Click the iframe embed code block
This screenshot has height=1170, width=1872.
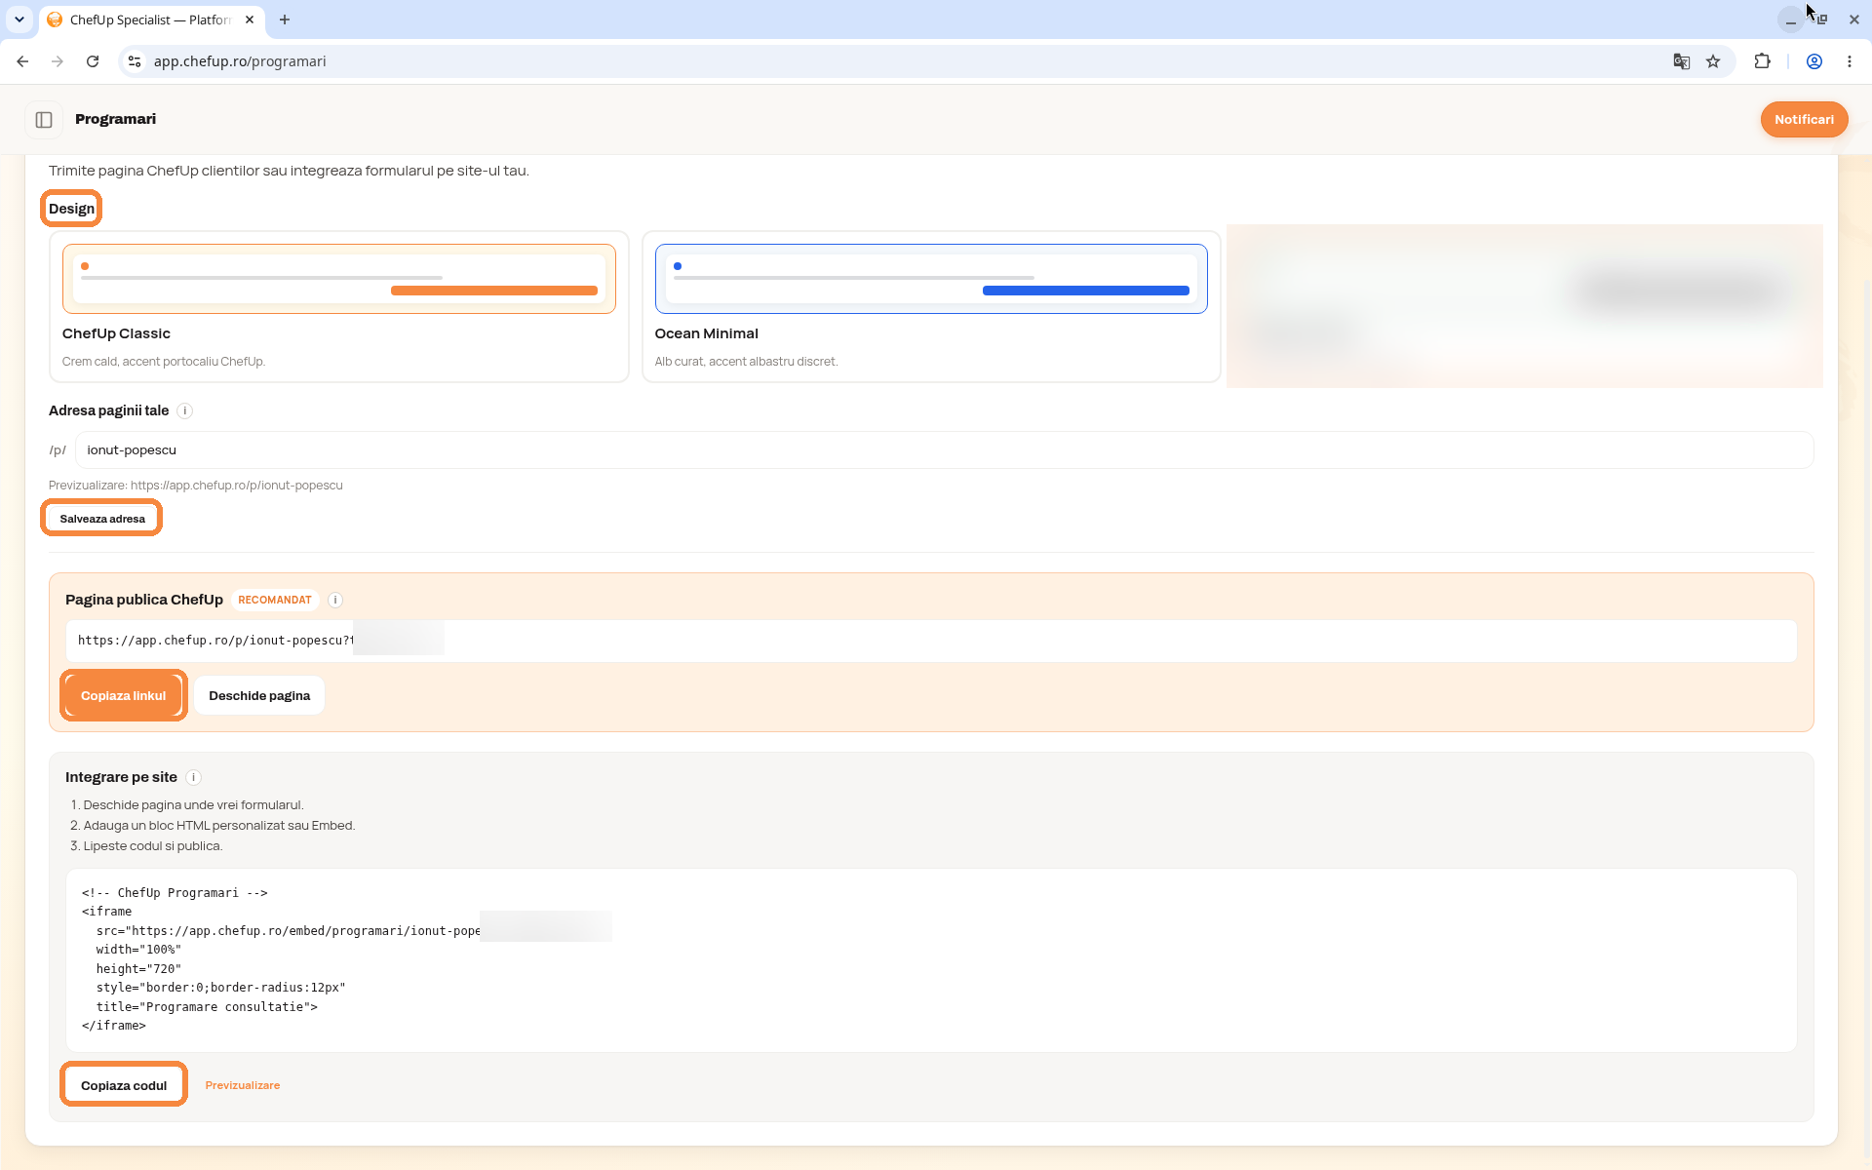931,960
